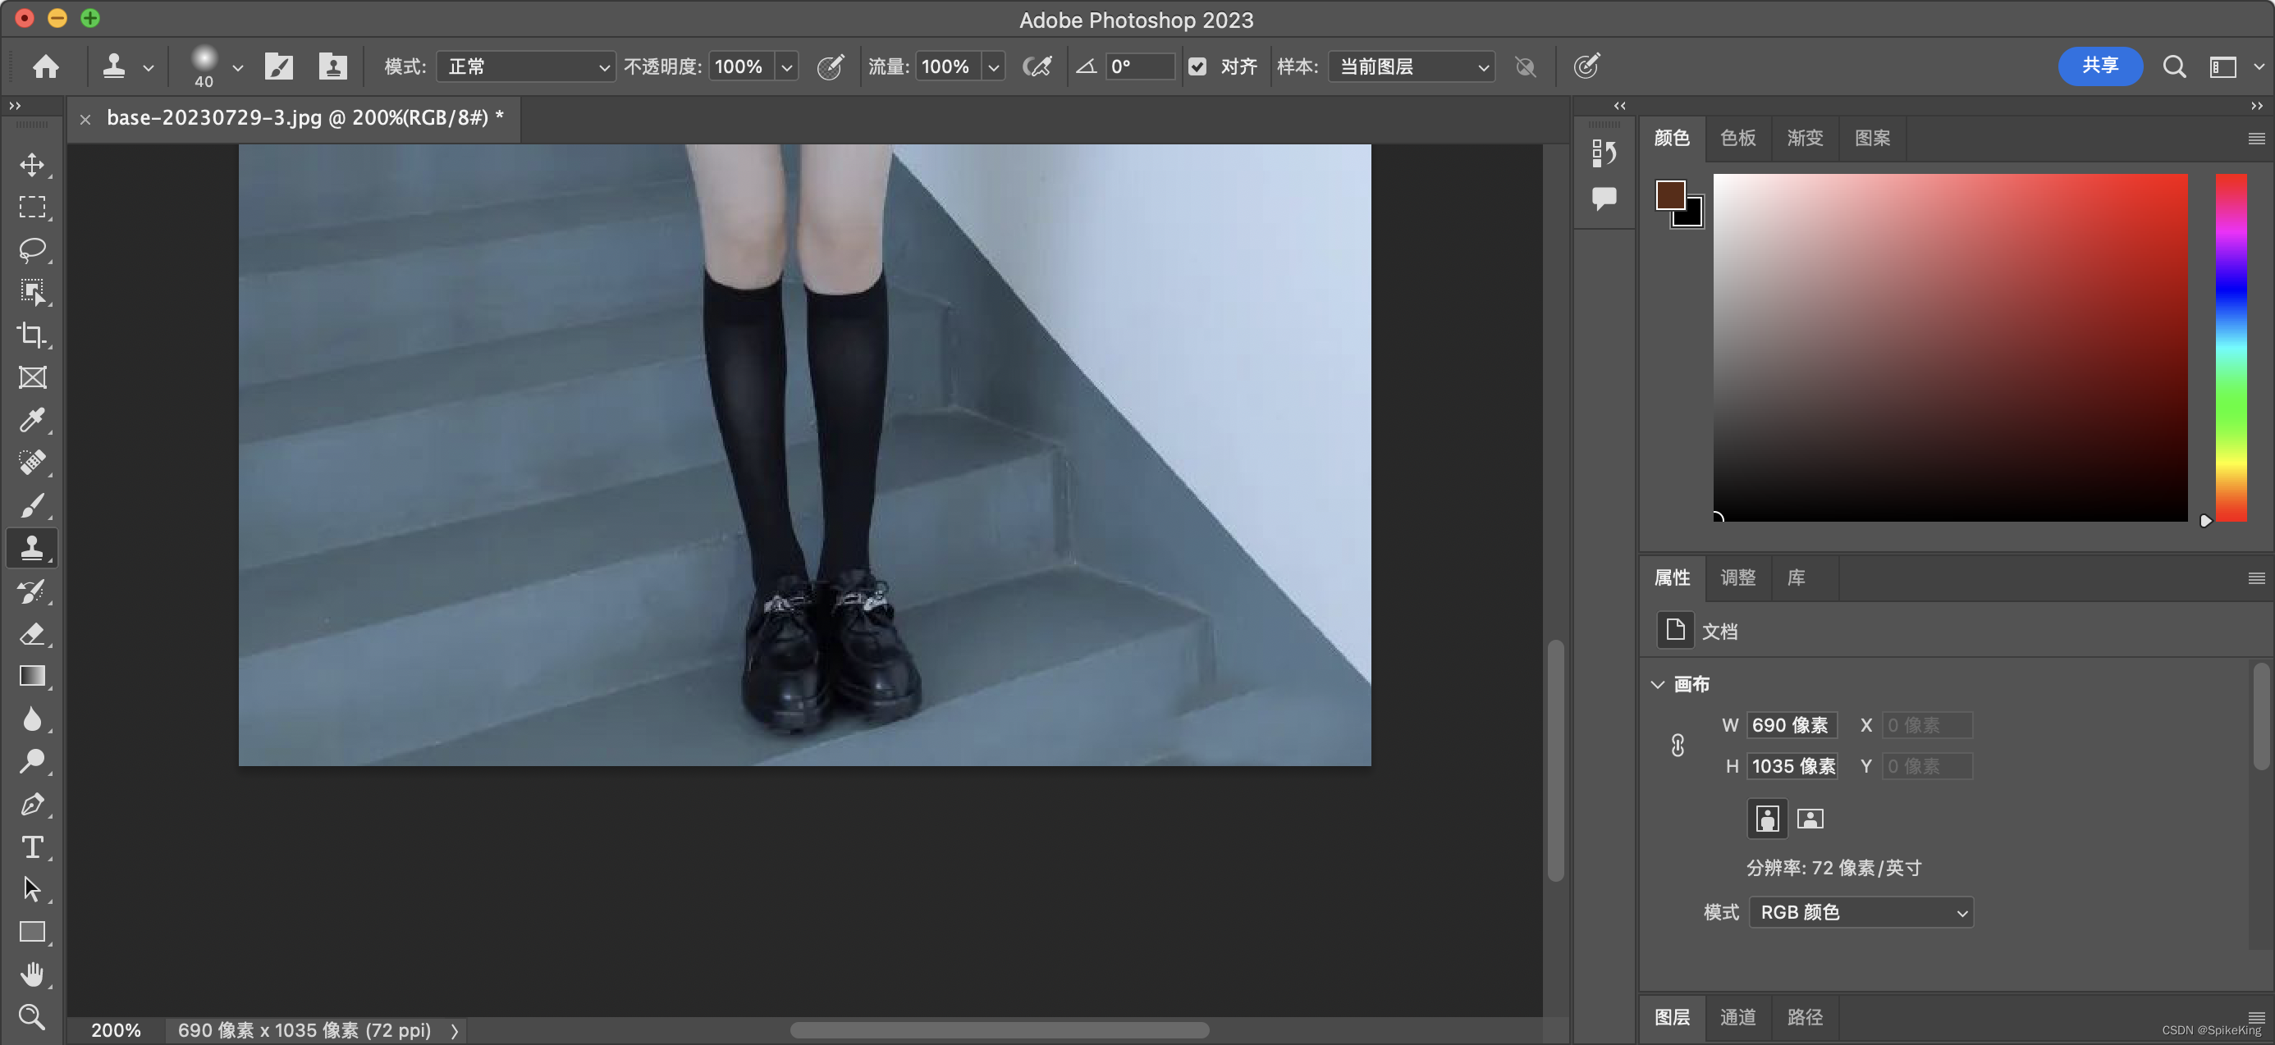This screenshot has height=1045, width=2275.
Task: Select the Lasso tool
Action: point(33,250)
